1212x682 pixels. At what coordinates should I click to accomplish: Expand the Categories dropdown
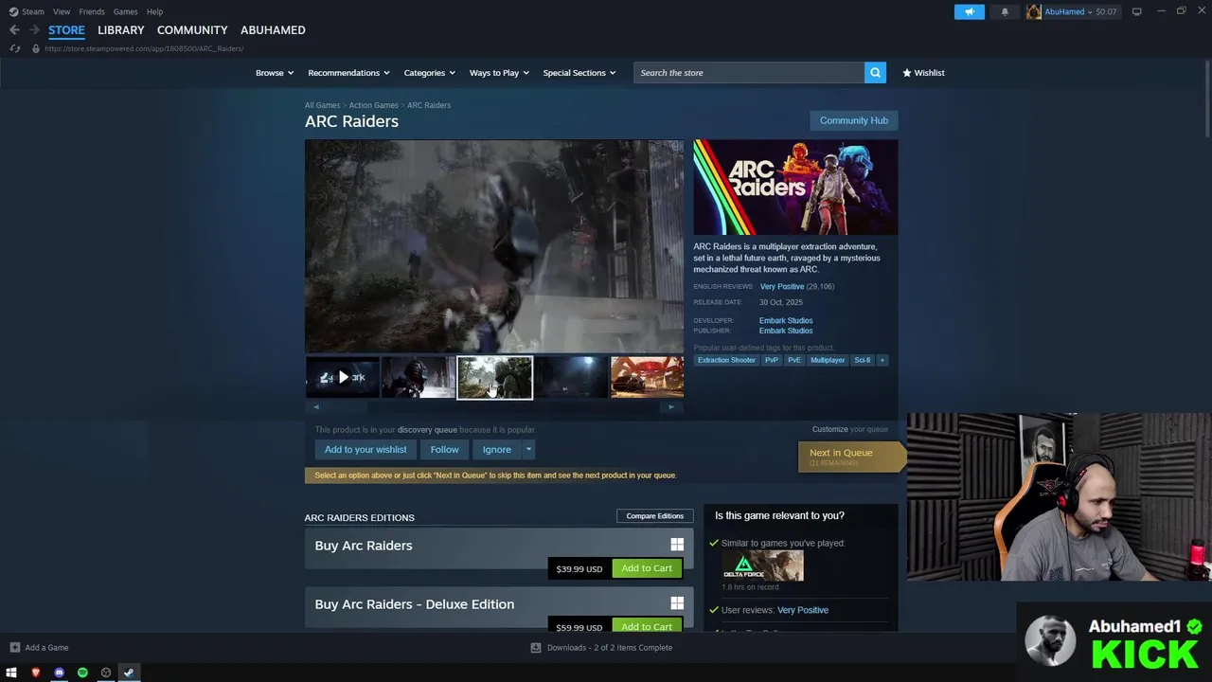coord(429,73)
